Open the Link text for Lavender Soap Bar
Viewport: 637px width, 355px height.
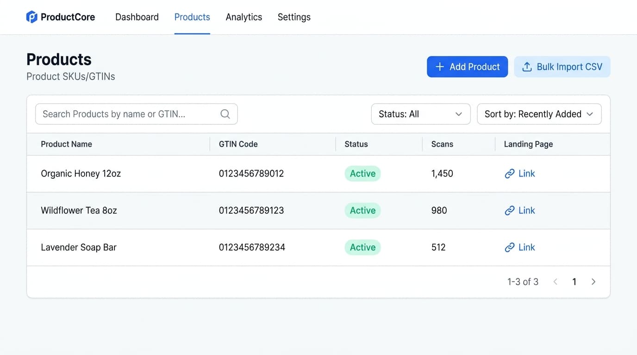pyautogui.click(x=527, y=247)
